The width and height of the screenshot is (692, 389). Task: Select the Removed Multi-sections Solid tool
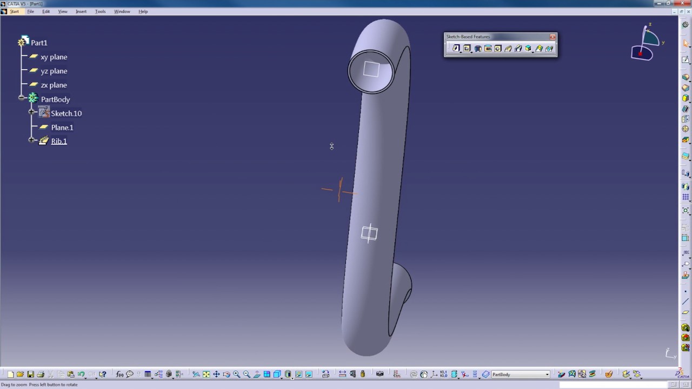coord(549,49)
